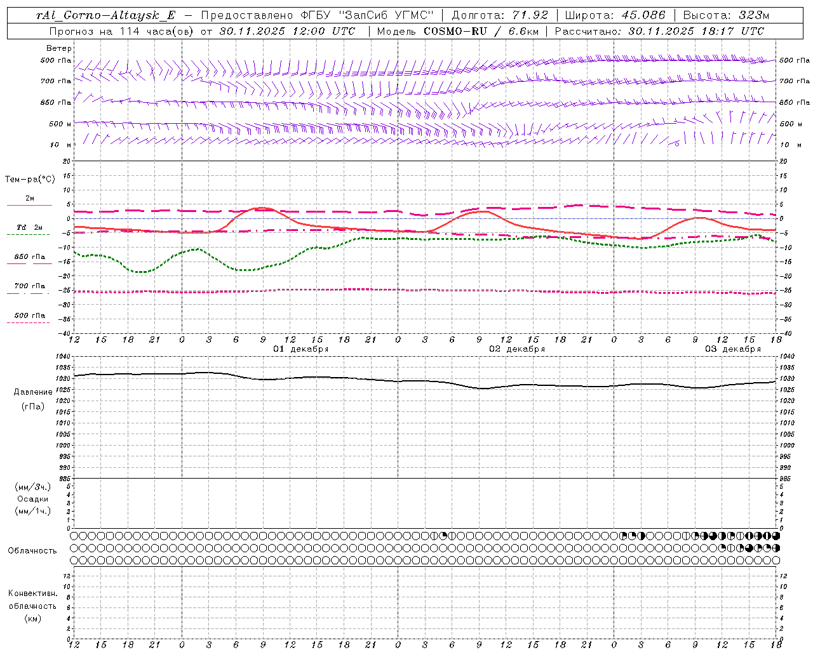
Task: Click the Тем-ра(°C) temperature label
Action: tap(30, 180)
